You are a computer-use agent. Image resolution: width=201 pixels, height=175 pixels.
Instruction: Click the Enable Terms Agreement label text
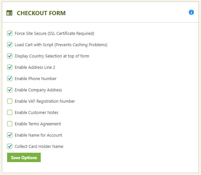pyautogui.click(x=38, y=124)
